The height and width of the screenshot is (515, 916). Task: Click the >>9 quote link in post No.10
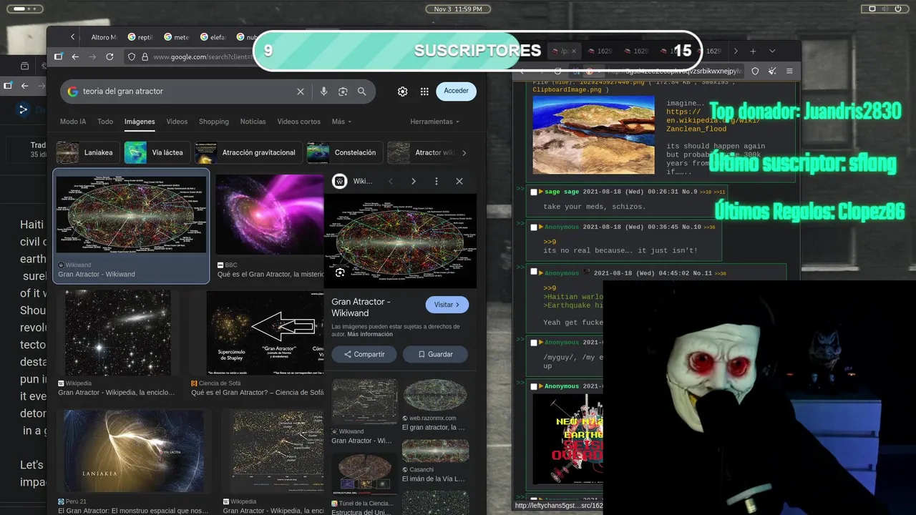pyautogui.click(x=550, y=242)
